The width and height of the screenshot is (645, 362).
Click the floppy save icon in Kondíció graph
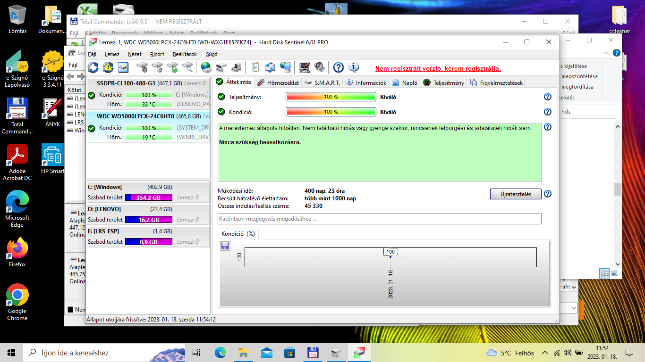tap(225, 246)
